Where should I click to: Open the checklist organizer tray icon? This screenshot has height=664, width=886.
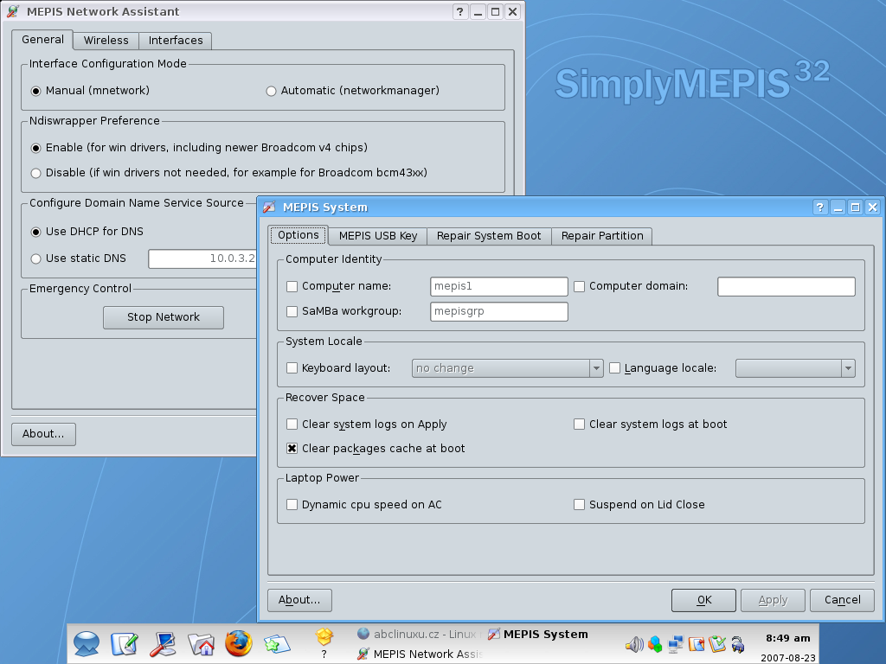(717, 644)
